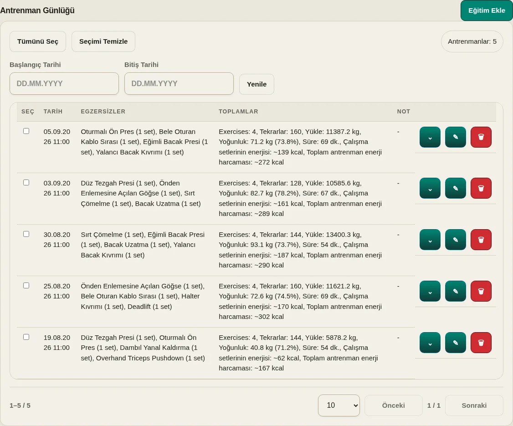Image resolution: width=513 pixels, height=426 pixels.
Task: Go to next page with Sonraki
Action: [474, 405]
